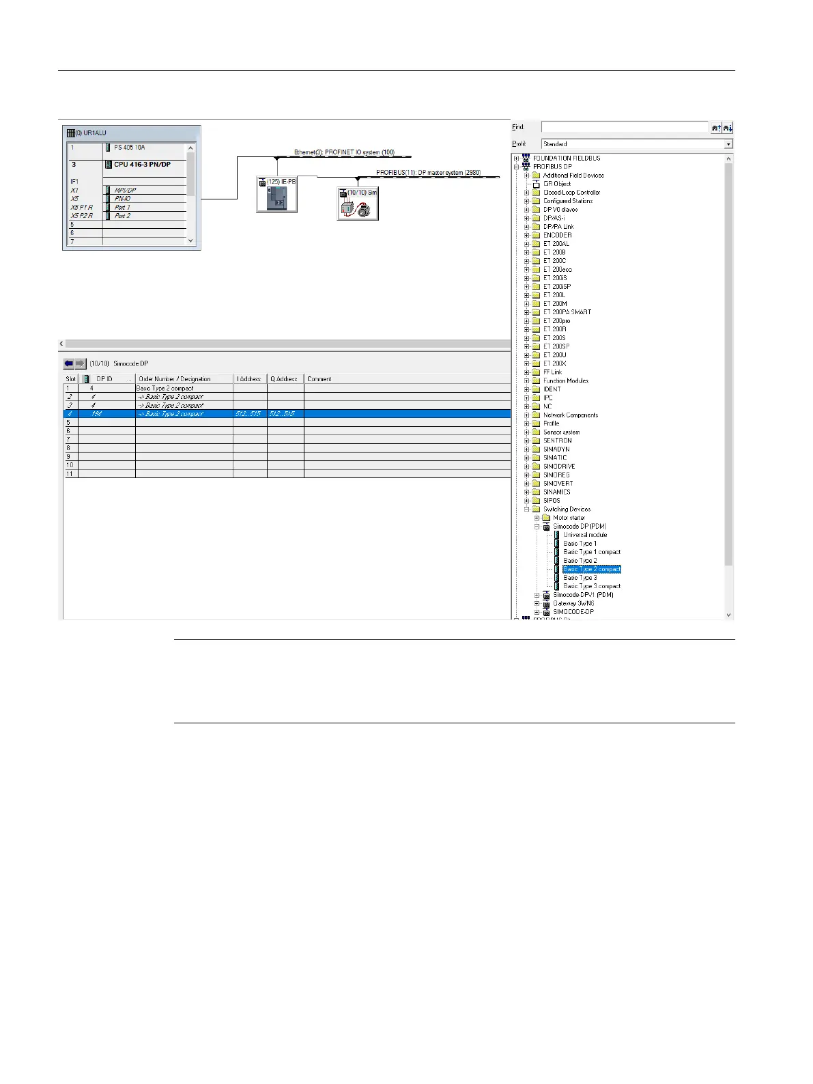Click the SINAMICS folder icon
The width and height of the screenshot is (813, 1084).
(536, 492)
